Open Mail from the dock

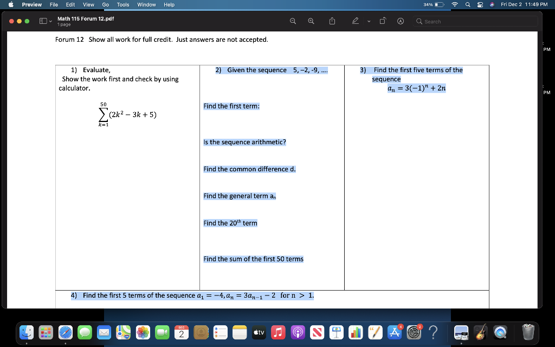104,332
